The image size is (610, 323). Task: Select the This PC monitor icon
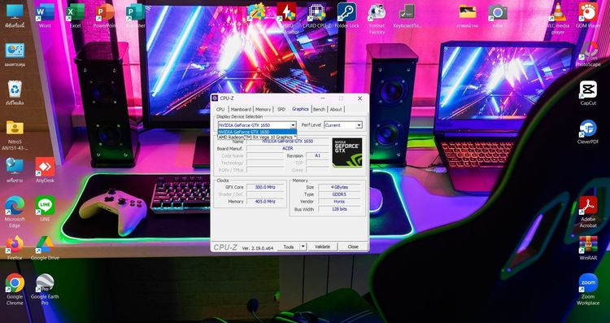15,15
